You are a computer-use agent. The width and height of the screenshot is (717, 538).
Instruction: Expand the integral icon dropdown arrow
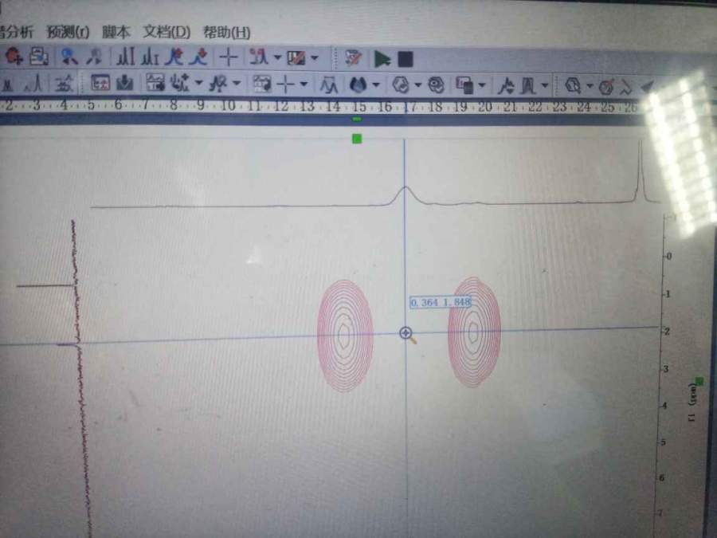(x=545, y=85)
